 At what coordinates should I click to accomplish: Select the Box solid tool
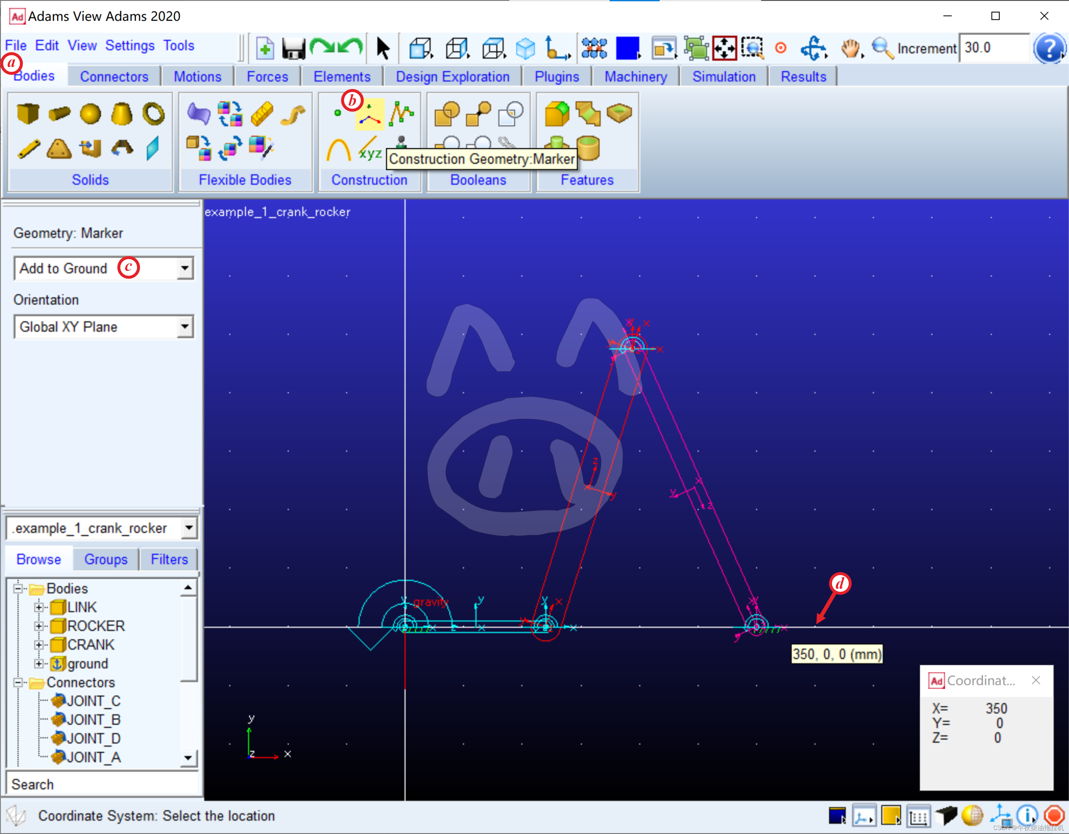27,113
